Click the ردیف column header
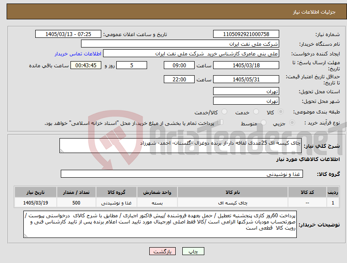 pyautogui.click(x=332, y=192)
